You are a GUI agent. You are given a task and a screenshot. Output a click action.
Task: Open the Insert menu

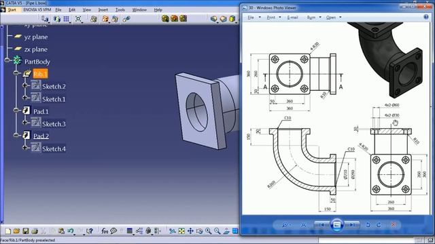click(103, 9)
